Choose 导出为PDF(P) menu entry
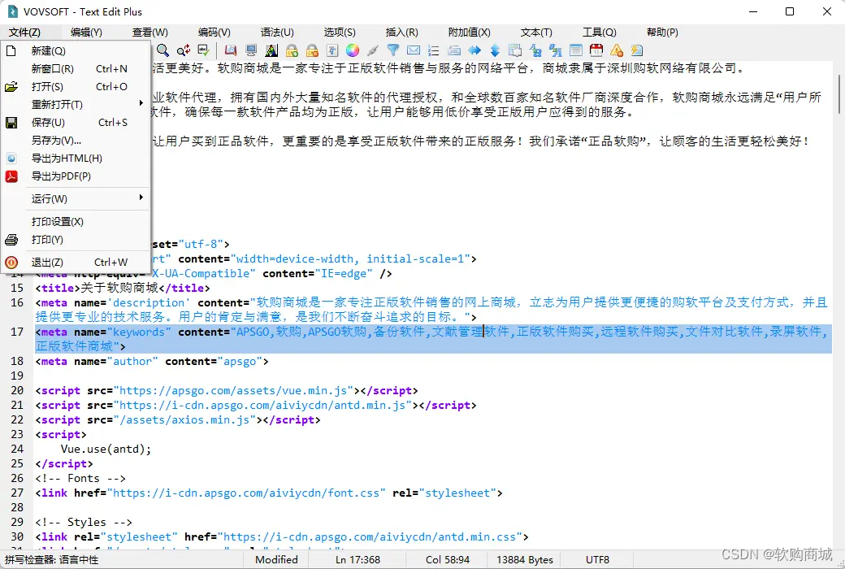The height and width of the screenshot is (569, 845). 76,176
